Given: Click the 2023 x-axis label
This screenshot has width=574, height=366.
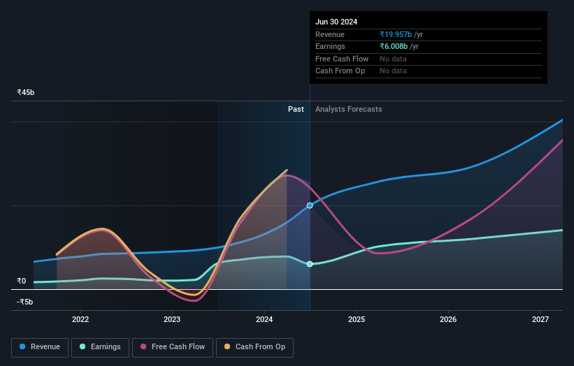Looking at the screenshot, I should (172, 319).
